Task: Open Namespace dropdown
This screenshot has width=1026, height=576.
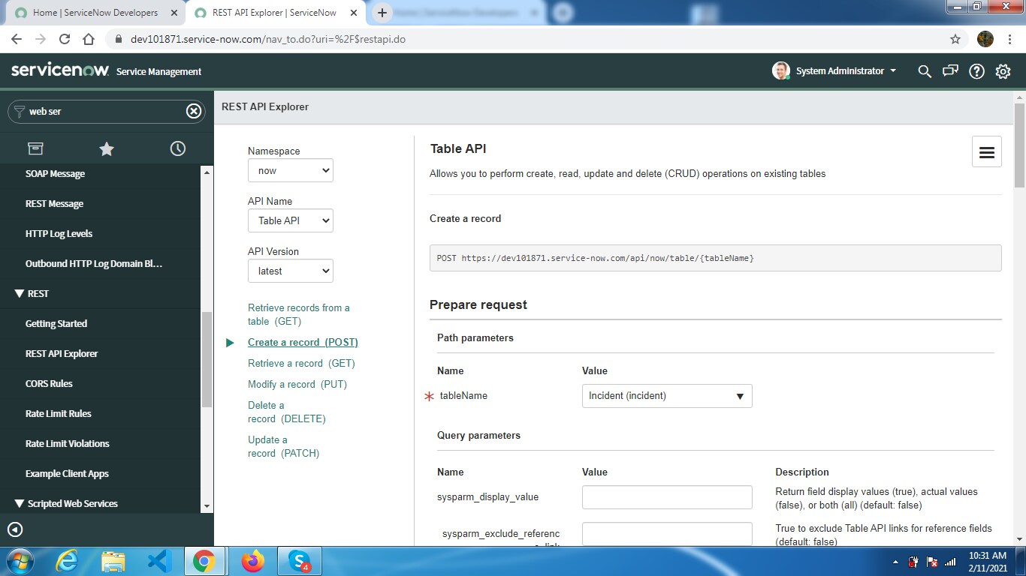Action: 291,170
